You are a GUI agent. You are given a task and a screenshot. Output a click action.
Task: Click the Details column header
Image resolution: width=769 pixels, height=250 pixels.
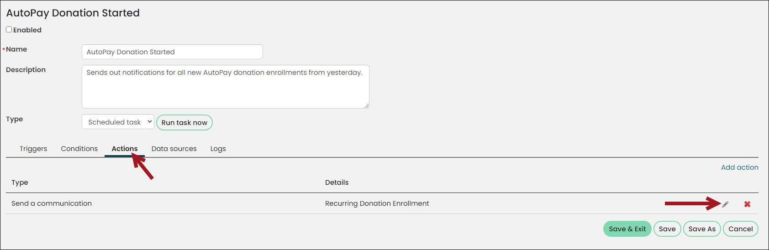(337, 182)
